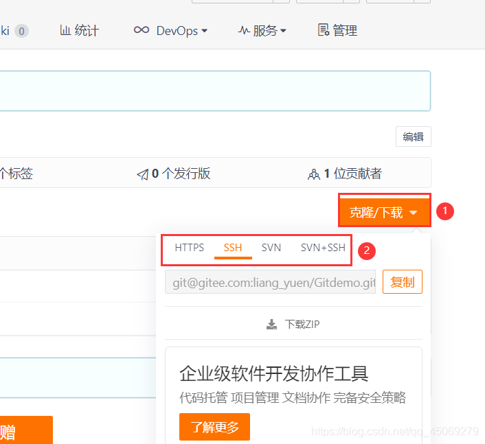This screenshot has width=485, height=444.
Task: Click the 了解更多 learn more button
Action: pos(214,427)
